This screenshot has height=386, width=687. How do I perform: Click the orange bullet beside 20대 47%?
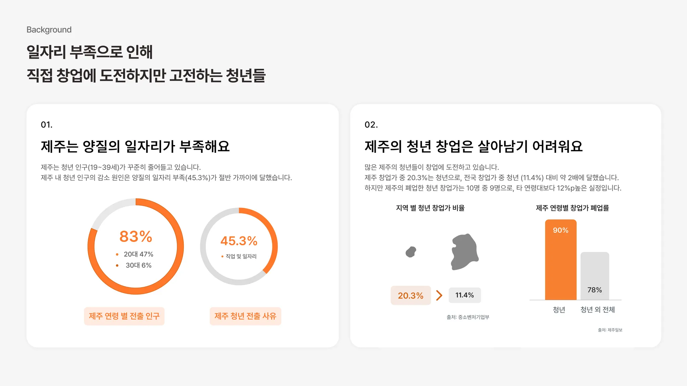pyautogui.click(x=117, y=254)
